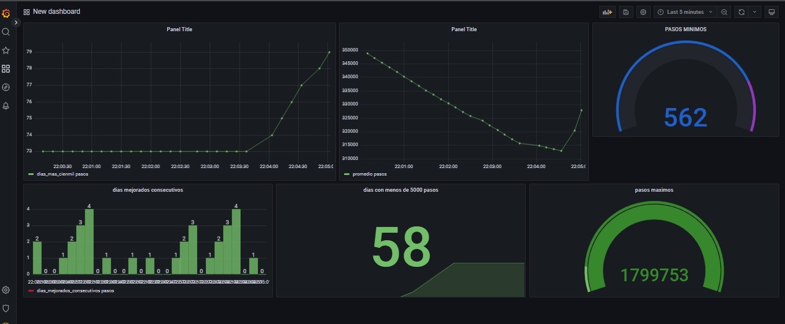The image size is (785, 324).
Task: Open the first Panel Title menu
Action: click(179, 29)
